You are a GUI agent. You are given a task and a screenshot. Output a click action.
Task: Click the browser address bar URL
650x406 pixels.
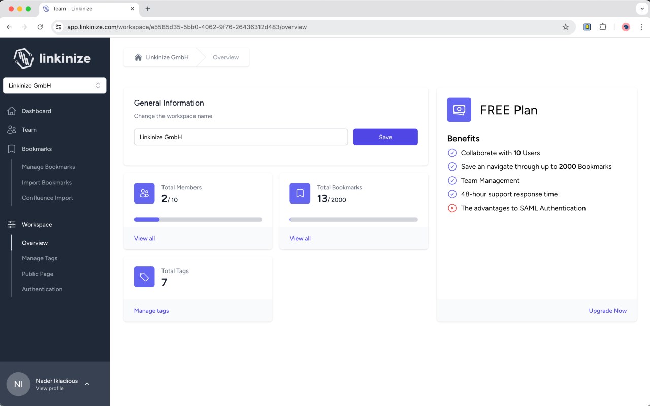[x=187, y=27]
